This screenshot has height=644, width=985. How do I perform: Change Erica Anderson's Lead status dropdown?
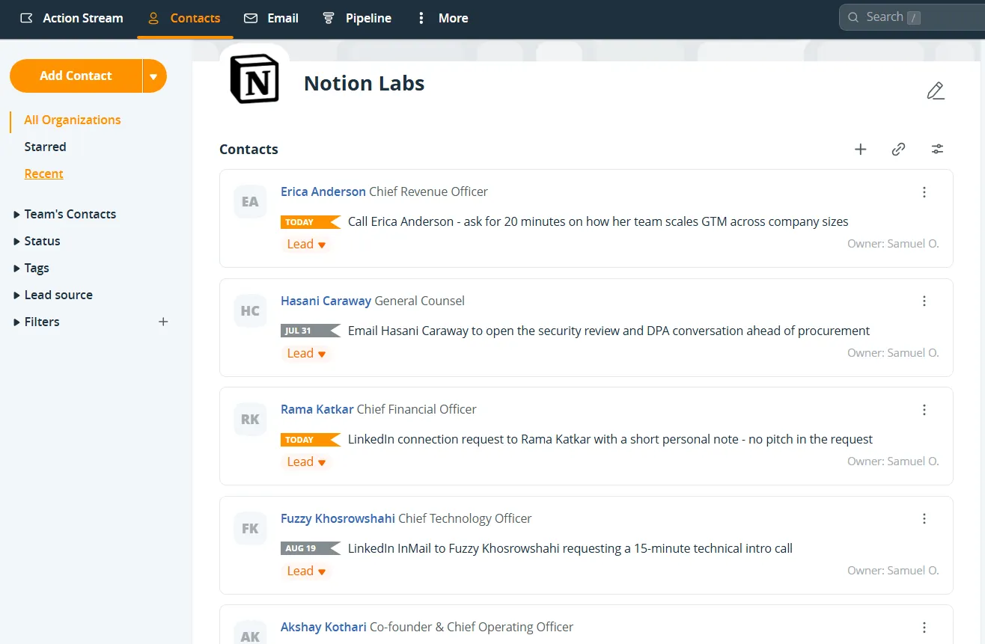click(x=306, y=244)
